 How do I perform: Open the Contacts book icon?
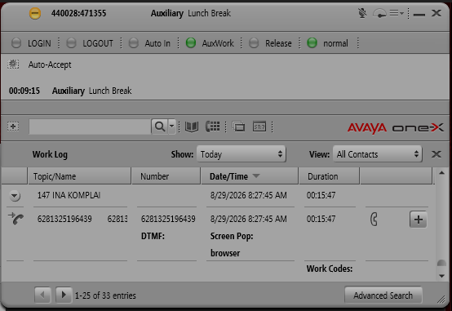(192, 127)
